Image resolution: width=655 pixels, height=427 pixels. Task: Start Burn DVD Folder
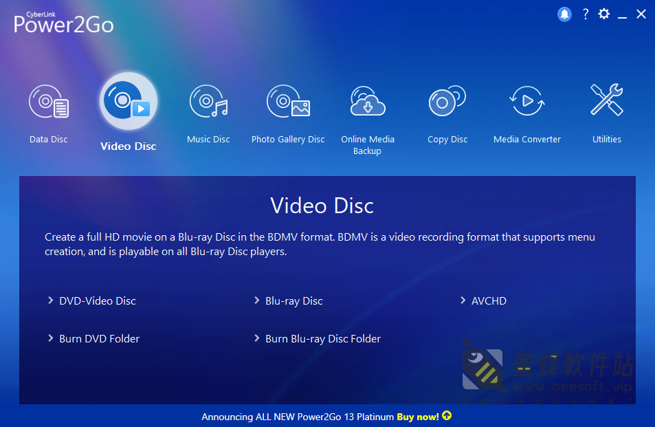pos(100,338)
